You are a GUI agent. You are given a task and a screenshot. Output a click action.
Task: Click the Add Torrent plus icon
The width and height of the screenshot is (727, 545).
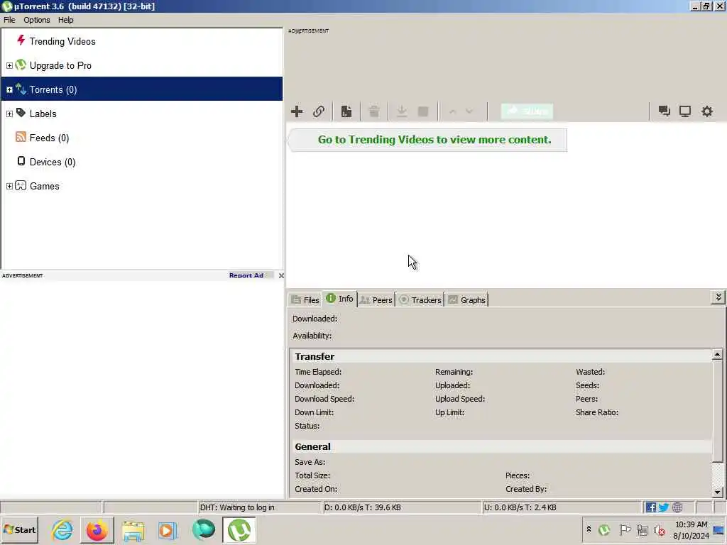[x=297, y=111]
